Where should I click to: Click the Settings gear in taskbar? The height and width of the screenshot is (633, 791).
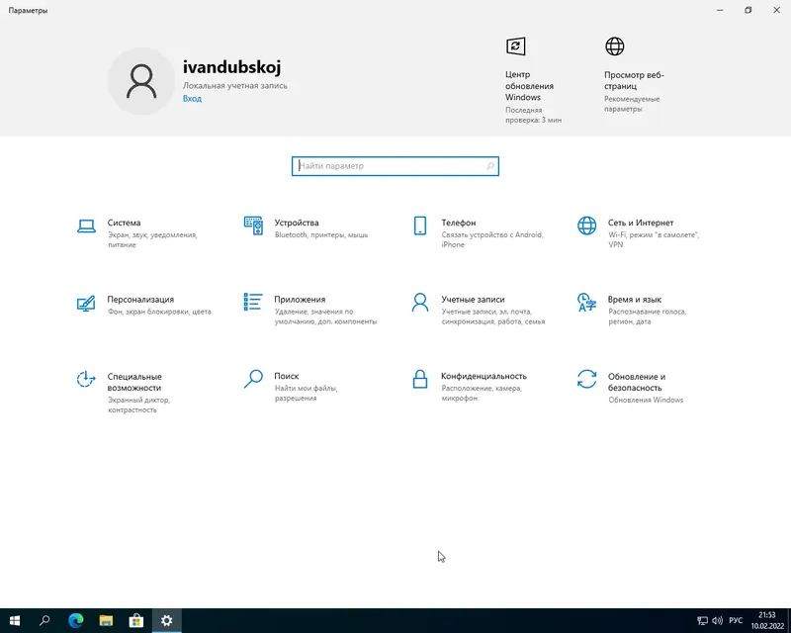[x=166, y=620]
